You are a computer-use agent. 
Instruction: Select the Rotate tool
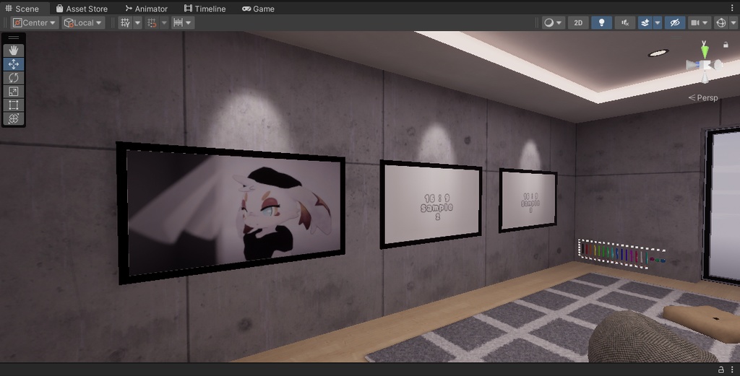[13, 78]
